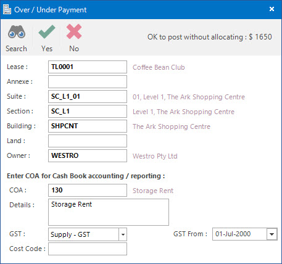
Task: Click the empty Cost Code field
Action: click(x=88, y=249)
